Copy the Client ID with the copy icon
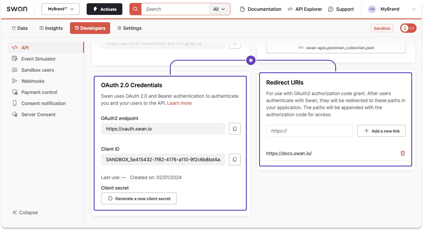Screen dimensions: 423x230 (234, 159)
